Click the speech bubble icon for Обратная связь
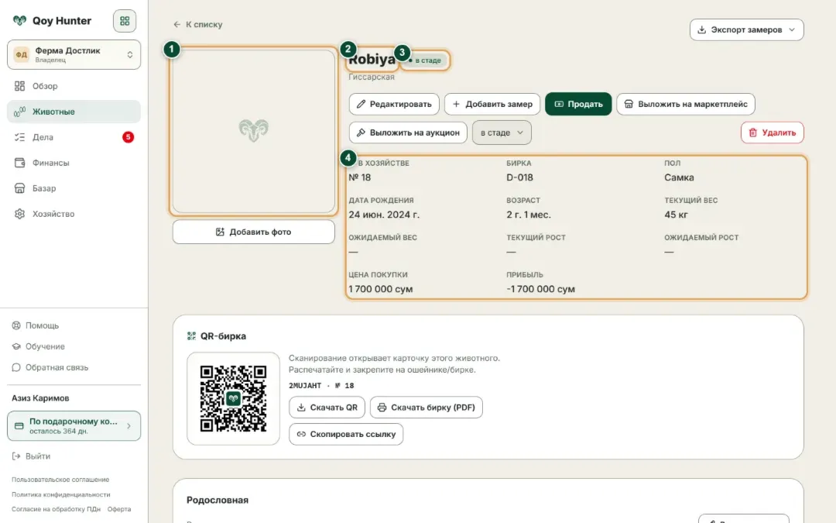This screenshot has width=836, height=523. (x=16, y=367)
